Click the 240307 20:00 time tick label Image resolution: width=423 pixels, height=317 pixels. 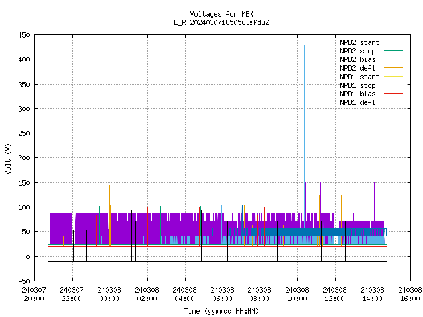click(x=34, y=295)
